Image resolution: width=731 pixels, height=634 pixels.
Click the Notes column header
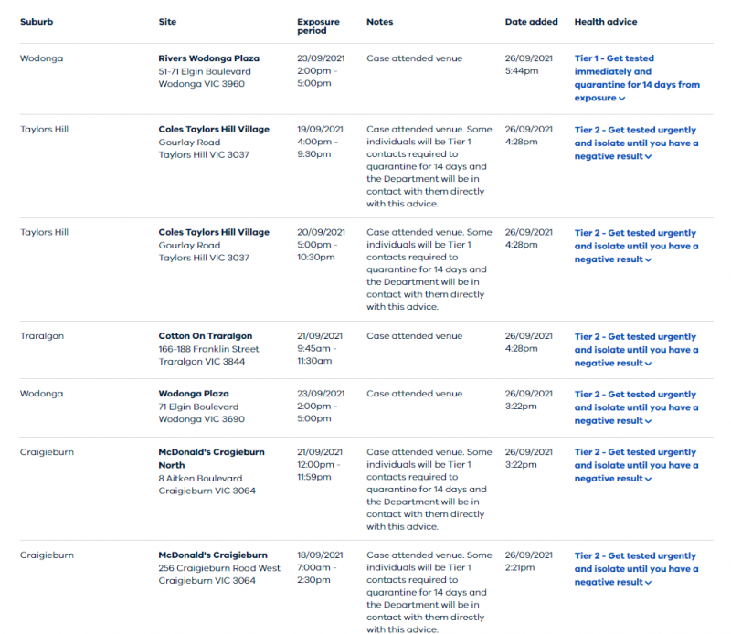379,22
